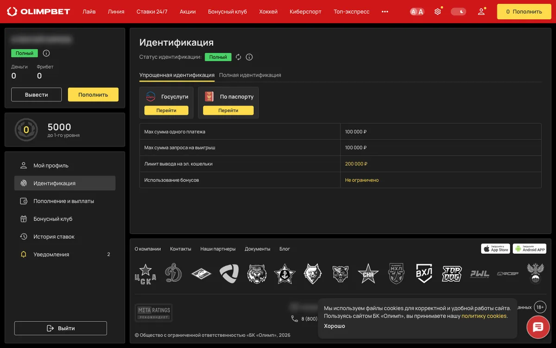Viewport: 556px width, 348px height.
Task: Expand the three-dots more menu
Action: pyautogui.click(x=385, y=12)
